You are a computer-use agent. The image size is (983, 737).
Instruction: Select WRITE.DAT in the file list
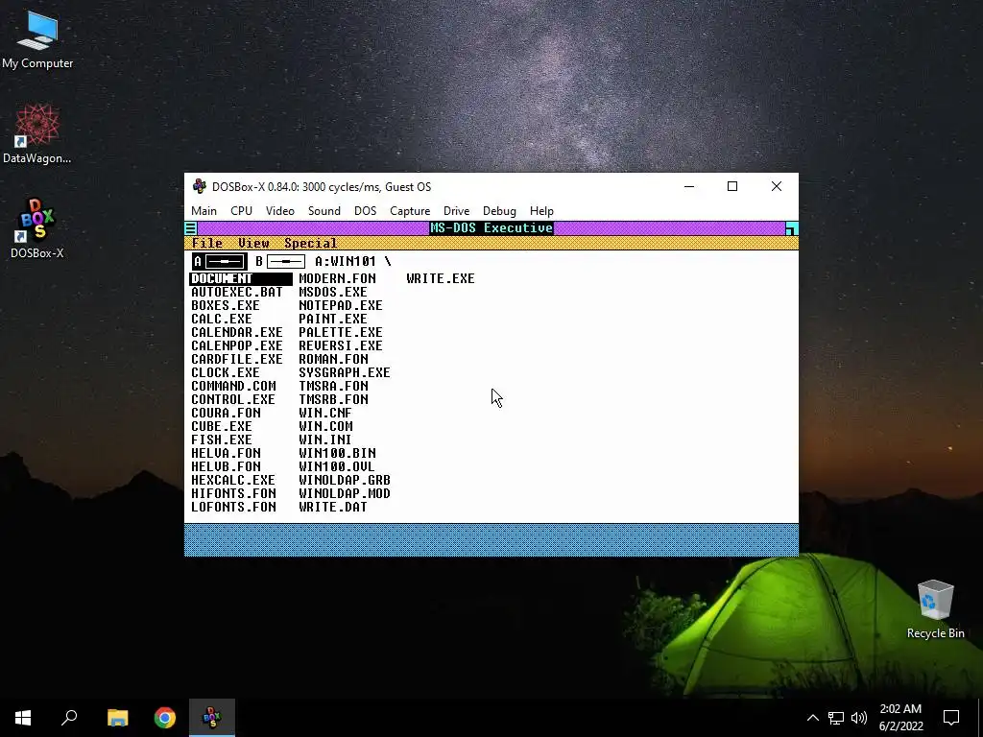click(333, 507)
